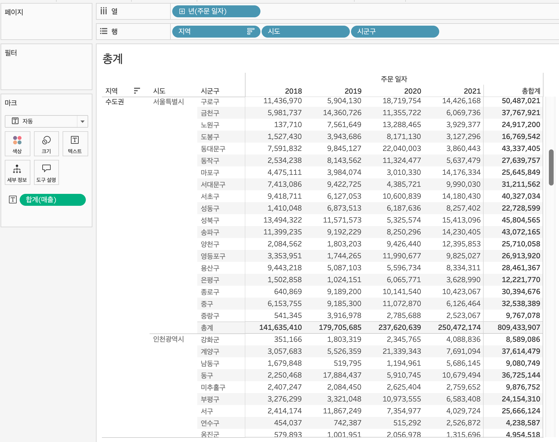Select the 미추홀구 district row
559x442 pixels.
(213, 387)
